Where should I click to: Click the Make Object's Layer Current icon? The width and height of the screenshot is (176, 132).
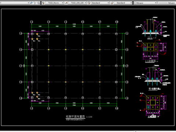(x=32, y=3)
